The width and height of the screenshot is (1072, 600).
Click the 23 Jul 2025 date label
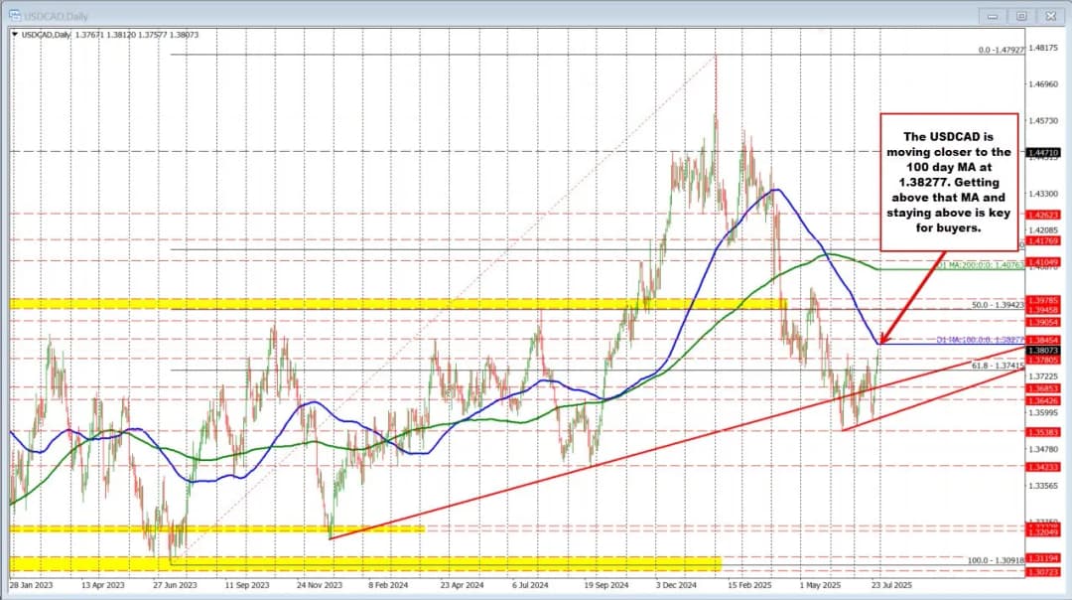(x=886, y=586)
